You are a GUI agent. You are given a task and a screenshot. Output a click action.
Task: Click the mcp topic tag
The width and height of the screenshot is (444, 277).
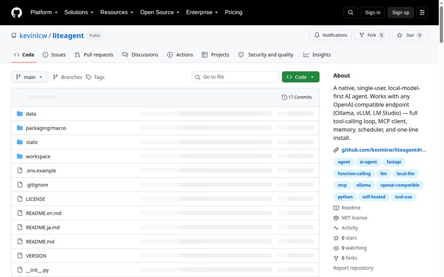[342, 185]
